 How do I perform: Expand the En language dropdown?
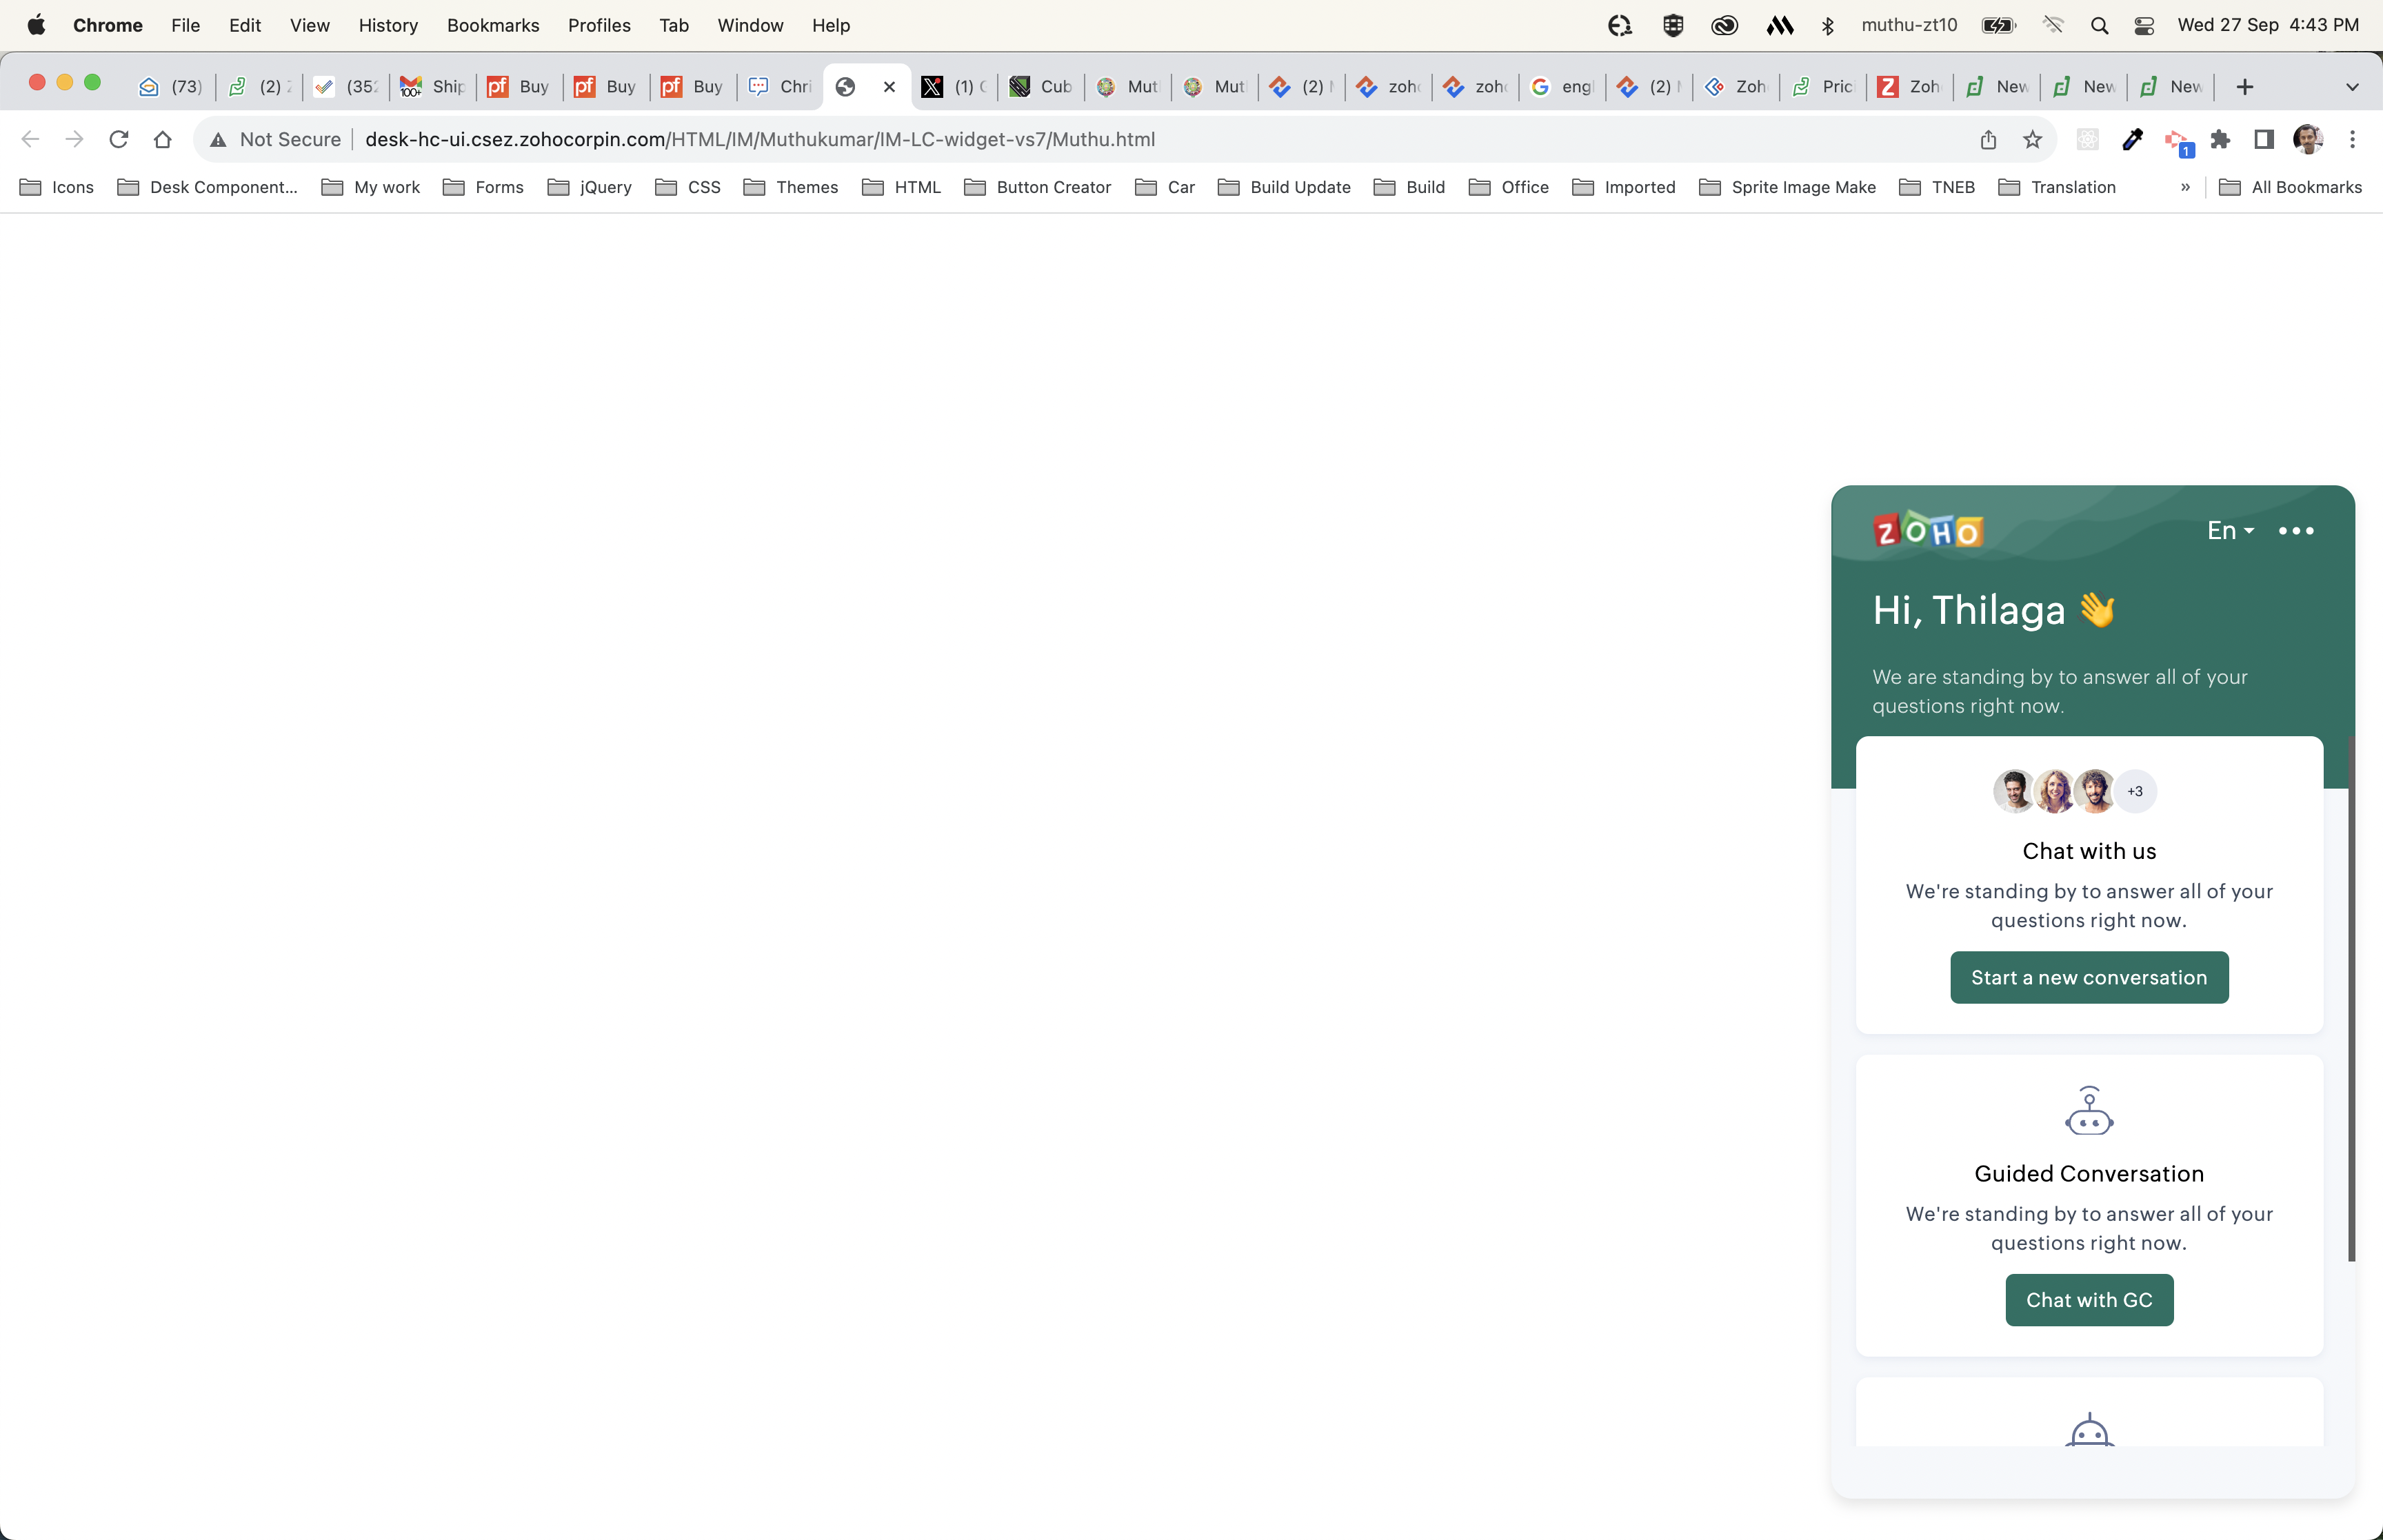click(x=2230, y=531)
